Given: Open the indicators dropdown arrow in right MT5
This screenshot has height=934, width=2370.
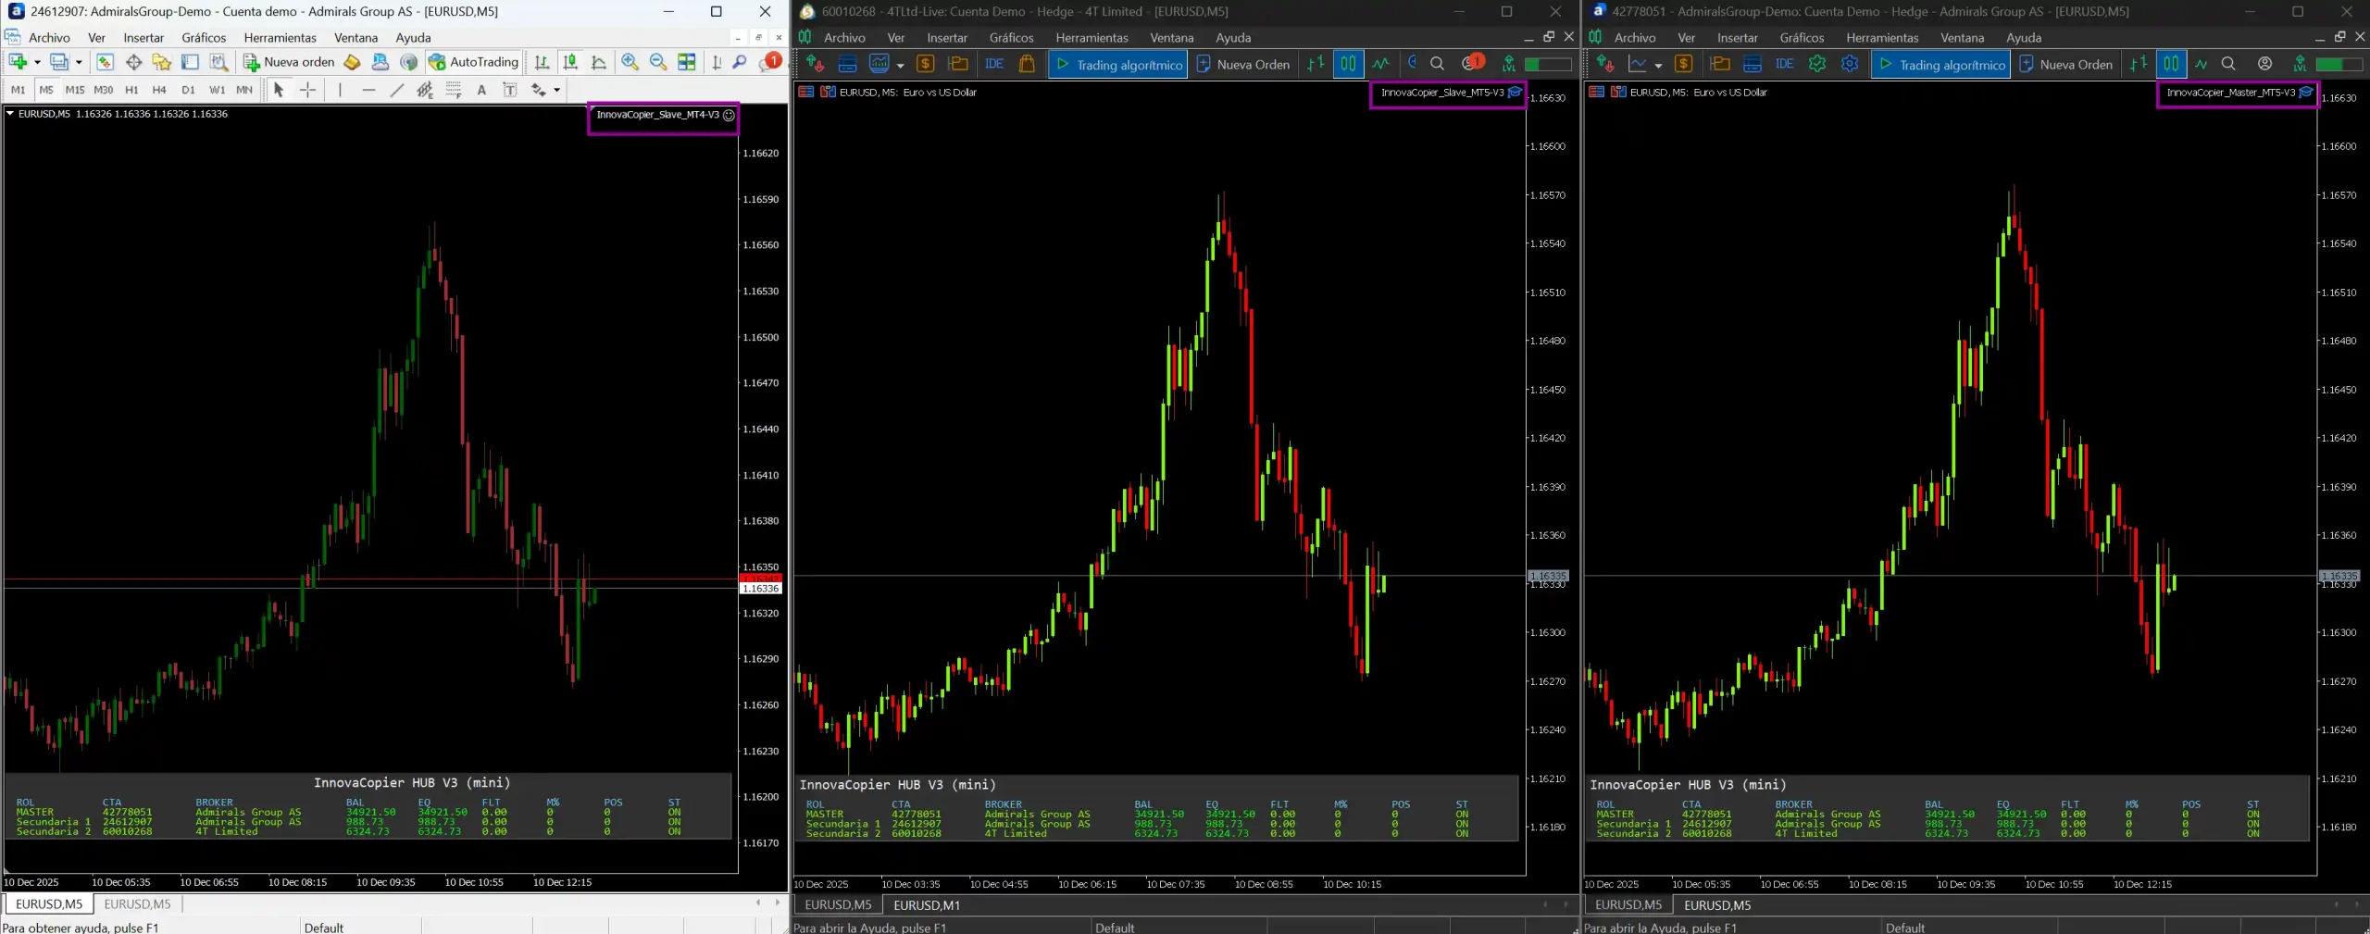Looking at the screenshot, I should (x=1657, y=65).
